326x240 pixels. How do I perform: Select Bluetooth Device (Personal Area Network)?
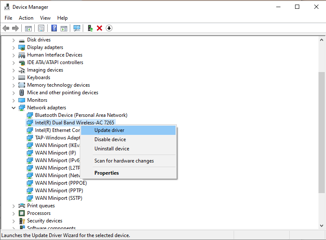tap(81, 115)
